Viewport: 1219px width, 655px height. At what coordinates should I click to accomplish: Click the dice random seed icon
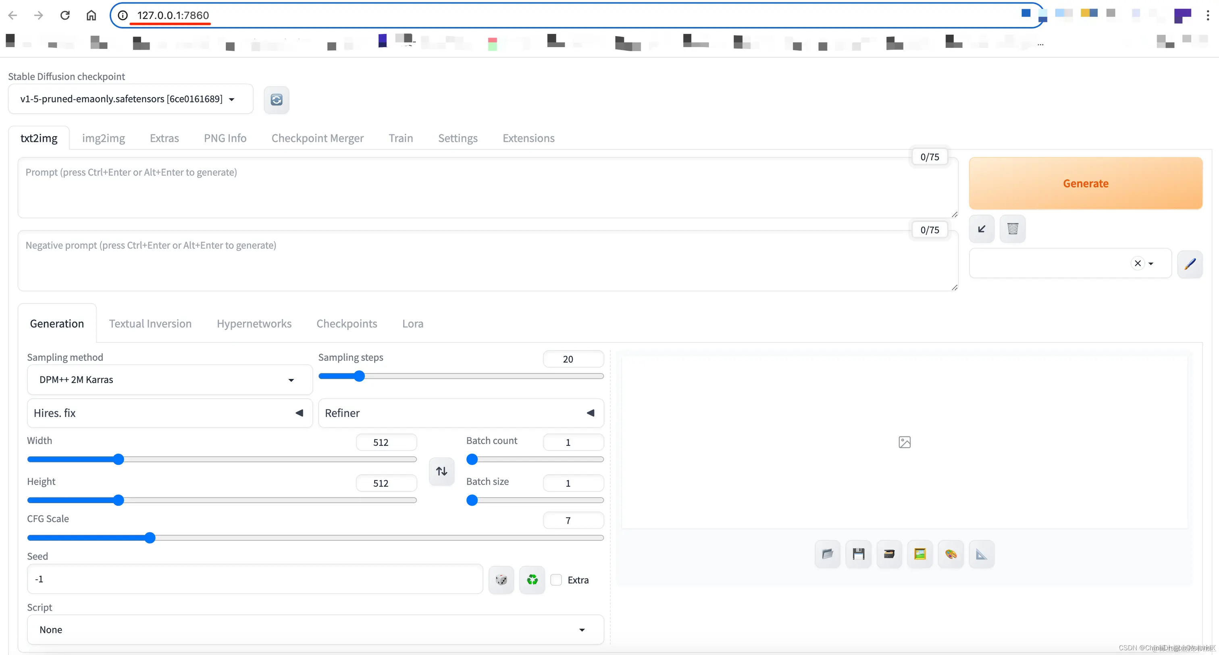[501, 579]
